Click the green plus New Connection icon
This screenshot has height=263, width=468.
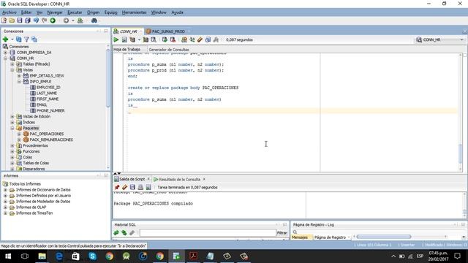(5, 39)
